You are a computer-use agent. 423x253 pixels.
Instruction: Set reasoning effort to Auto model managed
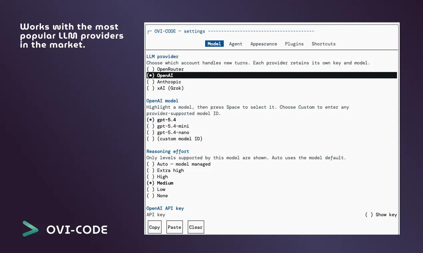click(x=179, y=164)
